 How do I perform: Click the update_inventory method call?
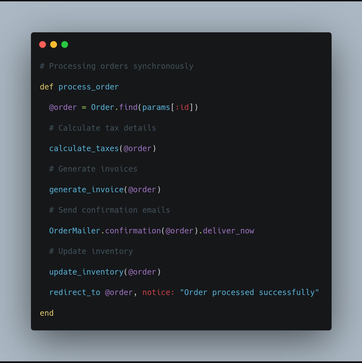point(86,272)
